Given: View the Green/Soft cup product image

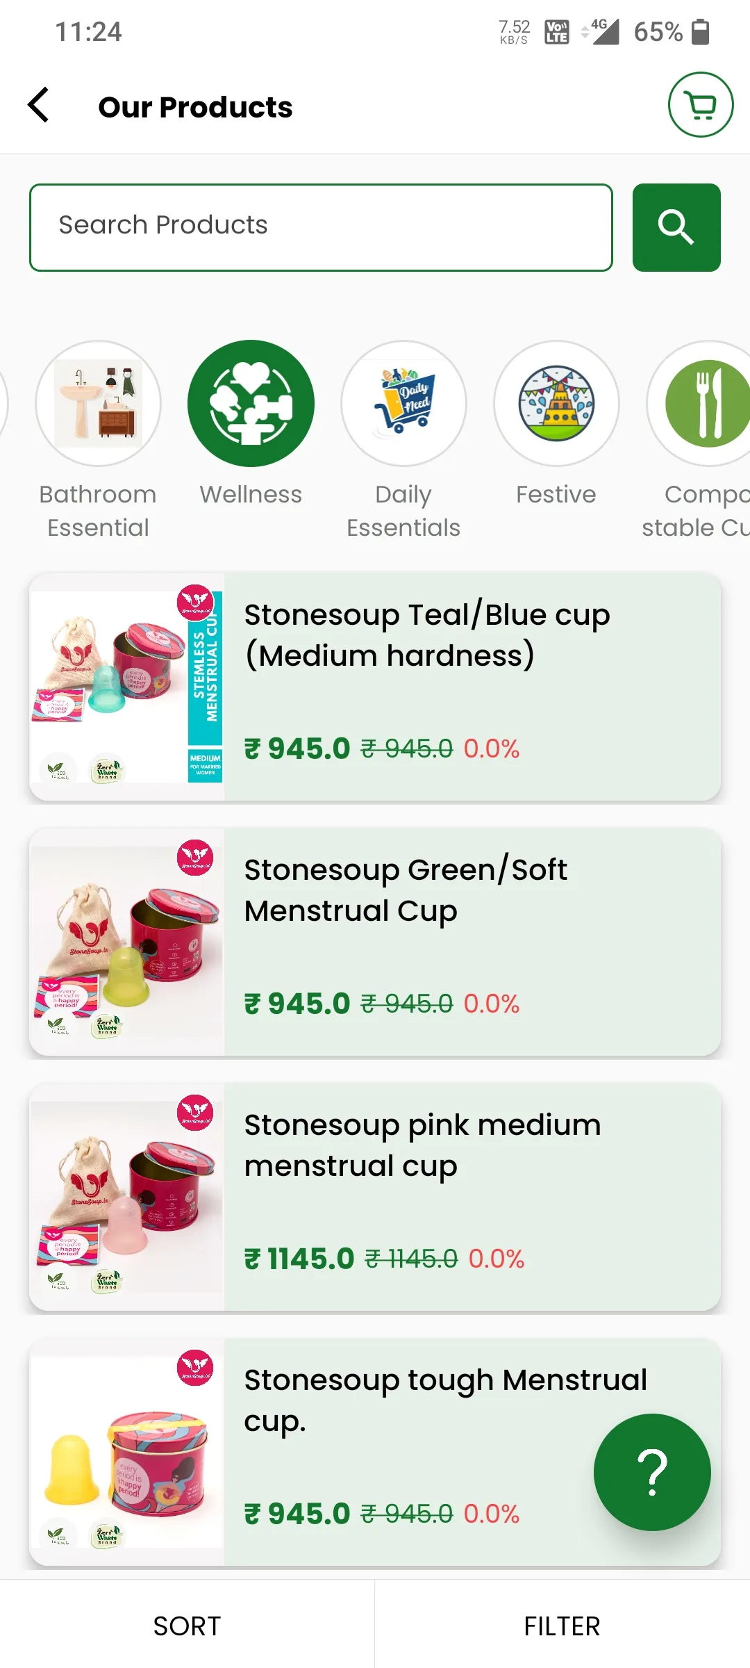Looking at the screenshot, I should point(127,942).
